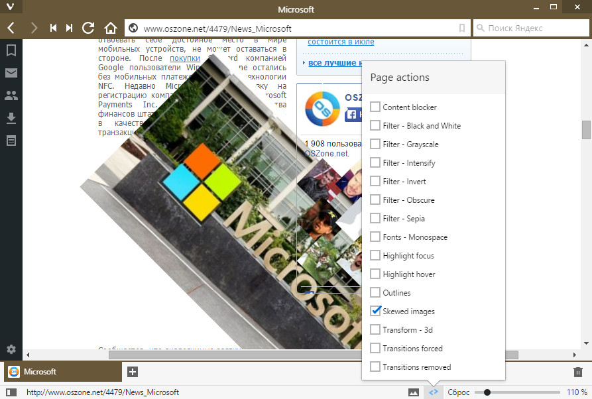This screenshot has height=399, width=592.
Task: Enable Fonts - Monospace
Action: click(375, 237)
